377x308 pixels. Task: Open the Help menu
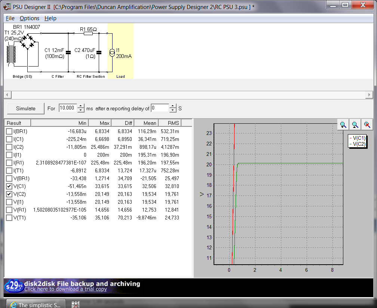[50, 18]
